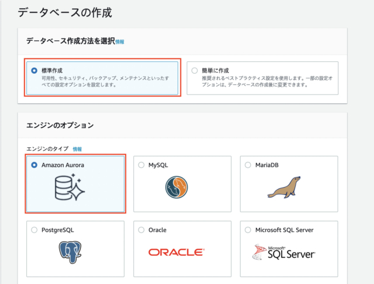Click the Amazon Aurora database sparkle icon
The image size is (374, 284).
pos(70,187)
